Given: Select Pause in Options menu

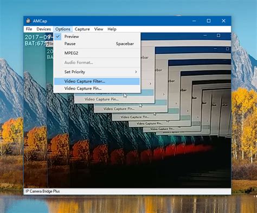Looking at the screenshot, I should tap(97, 44).
